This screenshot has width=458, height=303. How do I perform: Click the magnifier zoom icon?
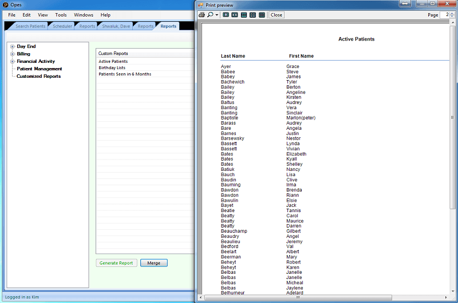coord(210,15)
